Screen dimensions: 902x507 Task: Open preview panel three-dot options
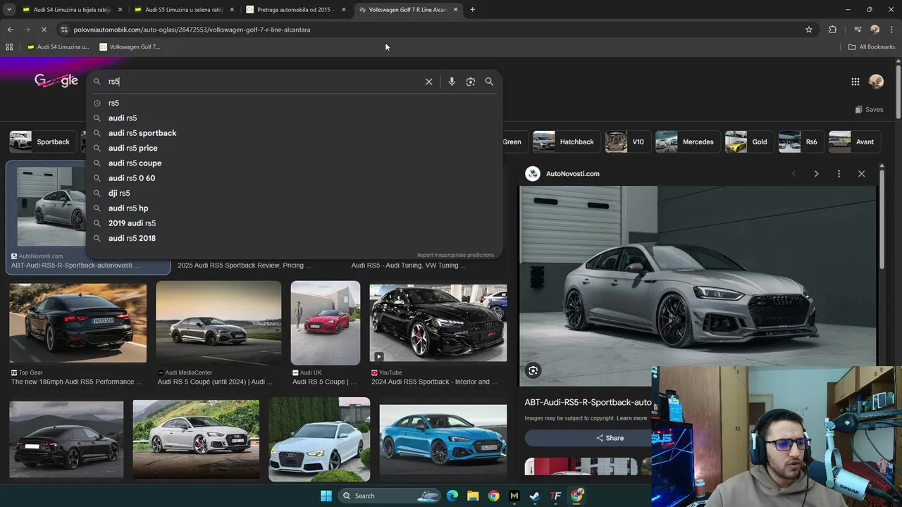(839, 174)
